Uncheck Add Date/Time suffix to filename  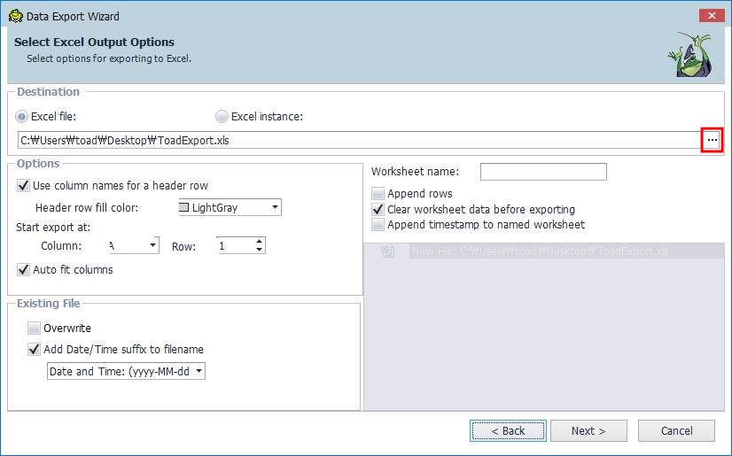[x=34, y=349]
